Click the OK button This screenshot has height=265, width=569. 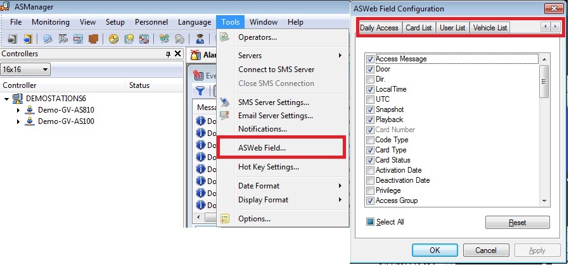pos(435,250)
